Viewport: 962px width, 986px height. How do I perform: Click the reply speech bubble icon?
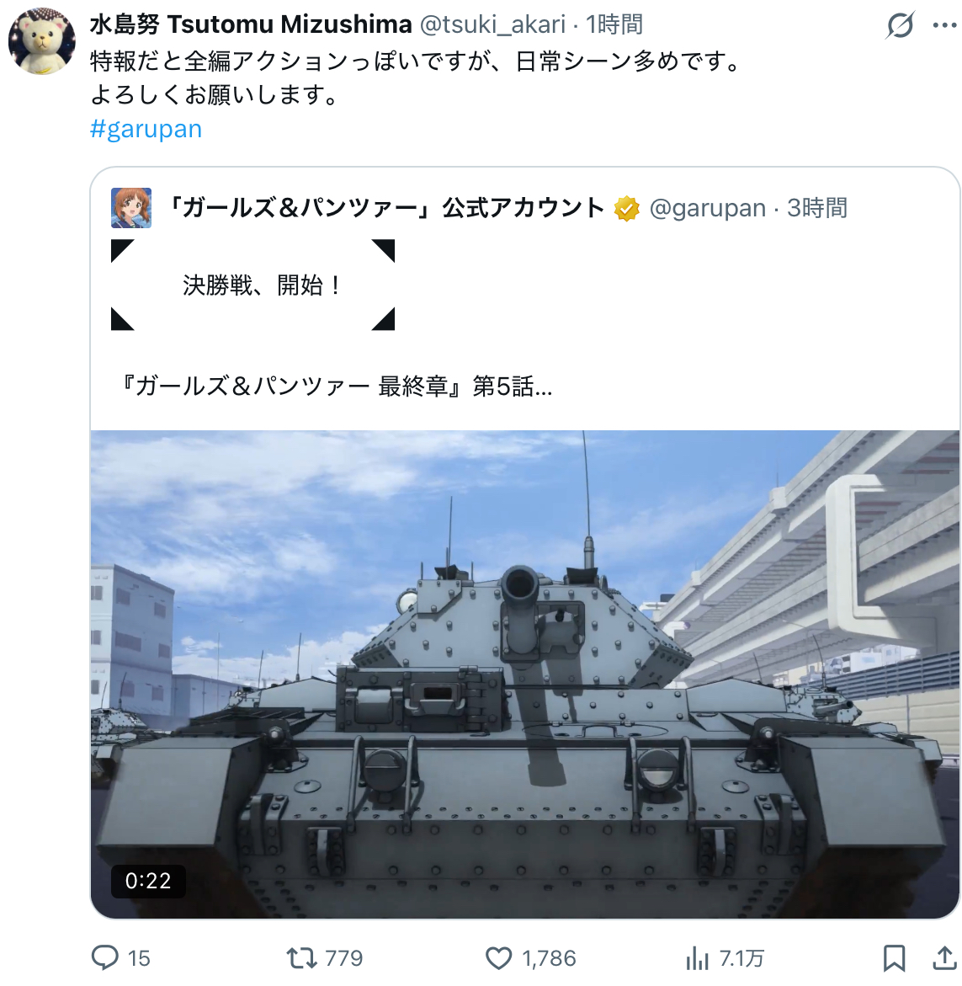[105, 957]
